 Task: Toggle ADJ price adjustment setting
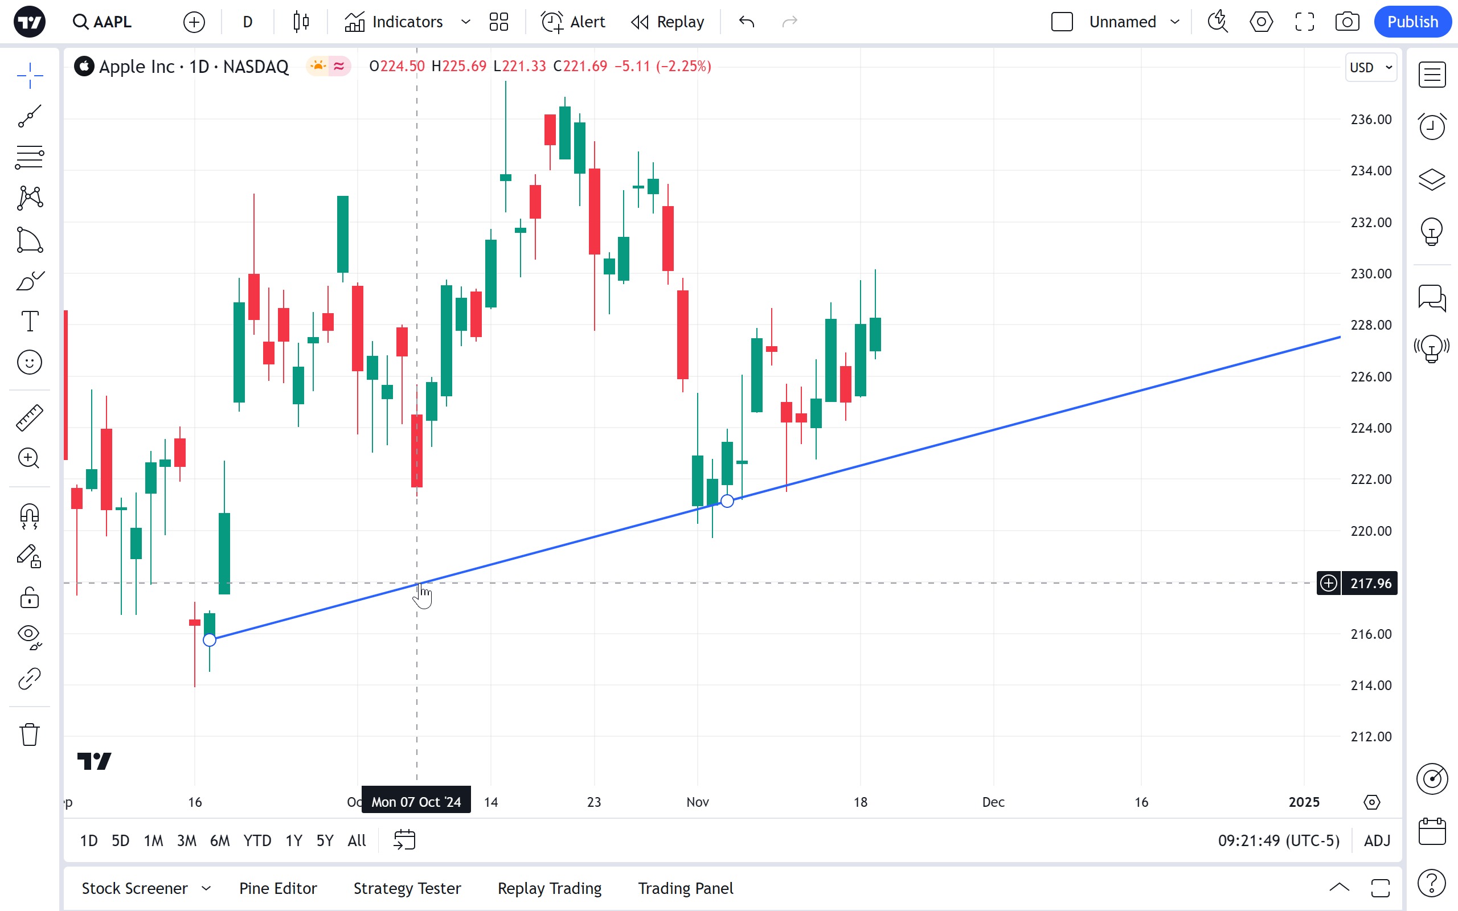(x=1377, y=840)
